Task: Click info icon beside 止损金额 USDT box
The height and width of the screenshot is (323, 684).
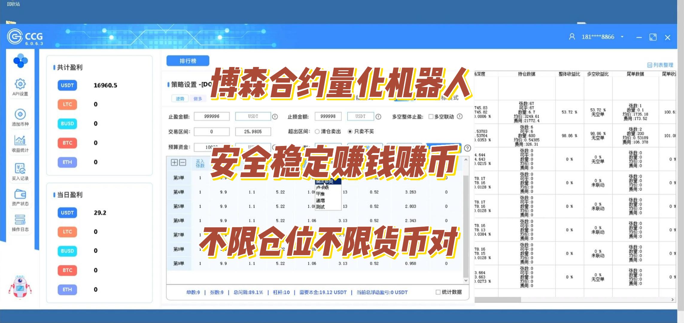Action: click(x=378, y=117)
